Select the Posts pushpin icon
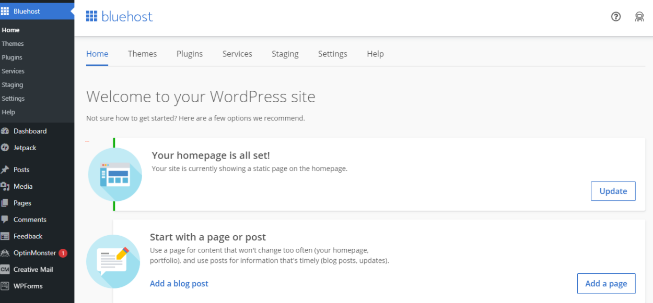 5,169
